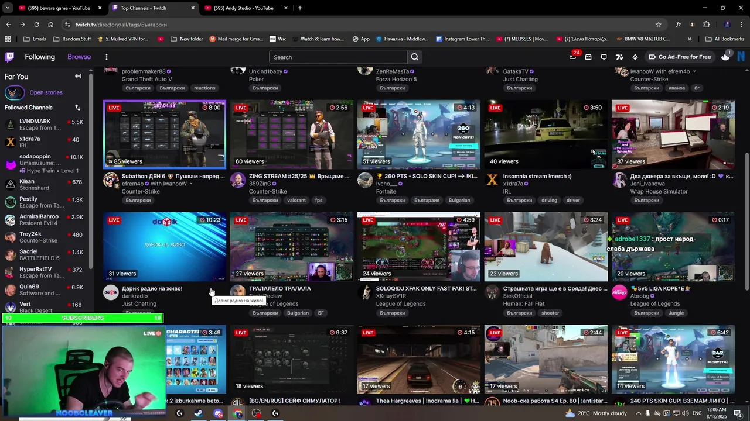
Task: Open a new browser tab
Action: 300,8
